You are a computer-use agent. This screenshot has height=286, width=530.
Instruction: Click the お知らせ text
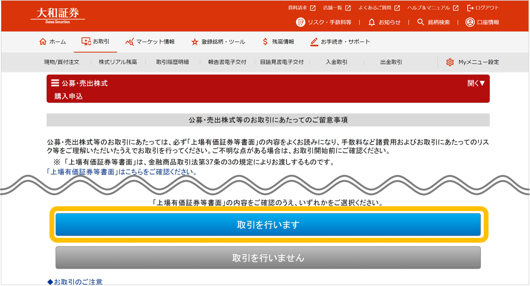point(390,22)
